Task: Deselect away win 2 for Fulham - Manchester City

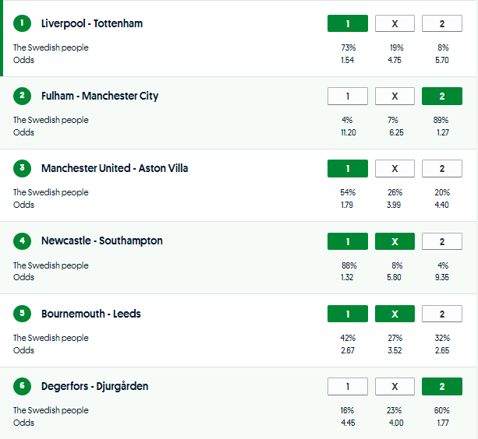Action: pyautogui.click(x=442, y=96)
